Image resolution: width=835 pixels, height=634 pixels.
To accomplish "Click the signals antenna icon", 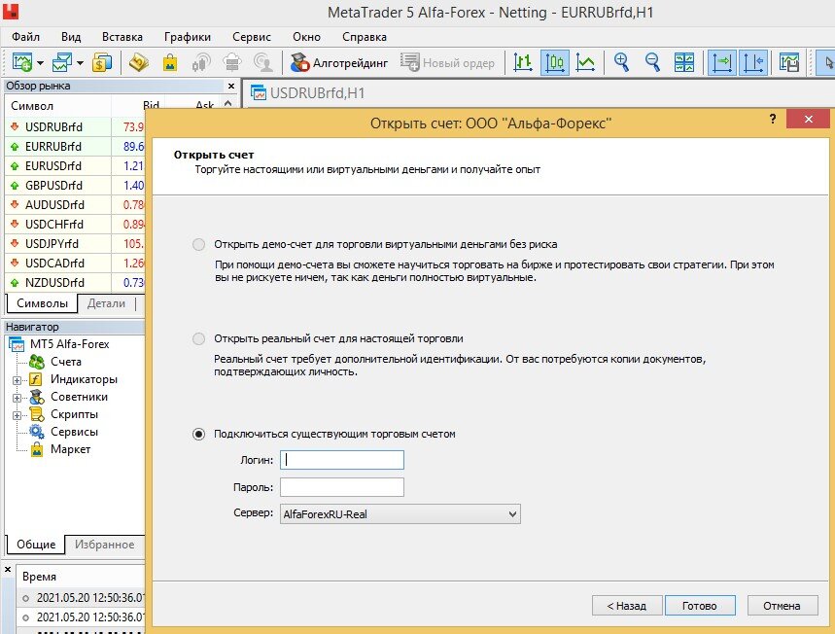I will click(x=201, y=62).
